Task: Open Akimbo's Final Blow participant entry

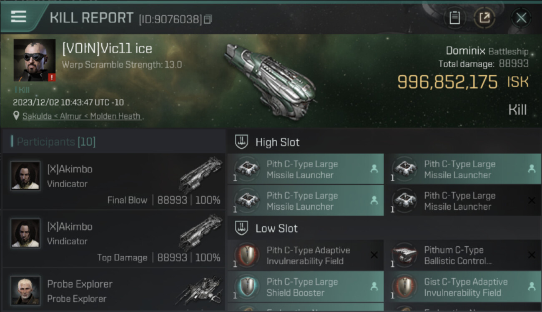Action: 113,182
